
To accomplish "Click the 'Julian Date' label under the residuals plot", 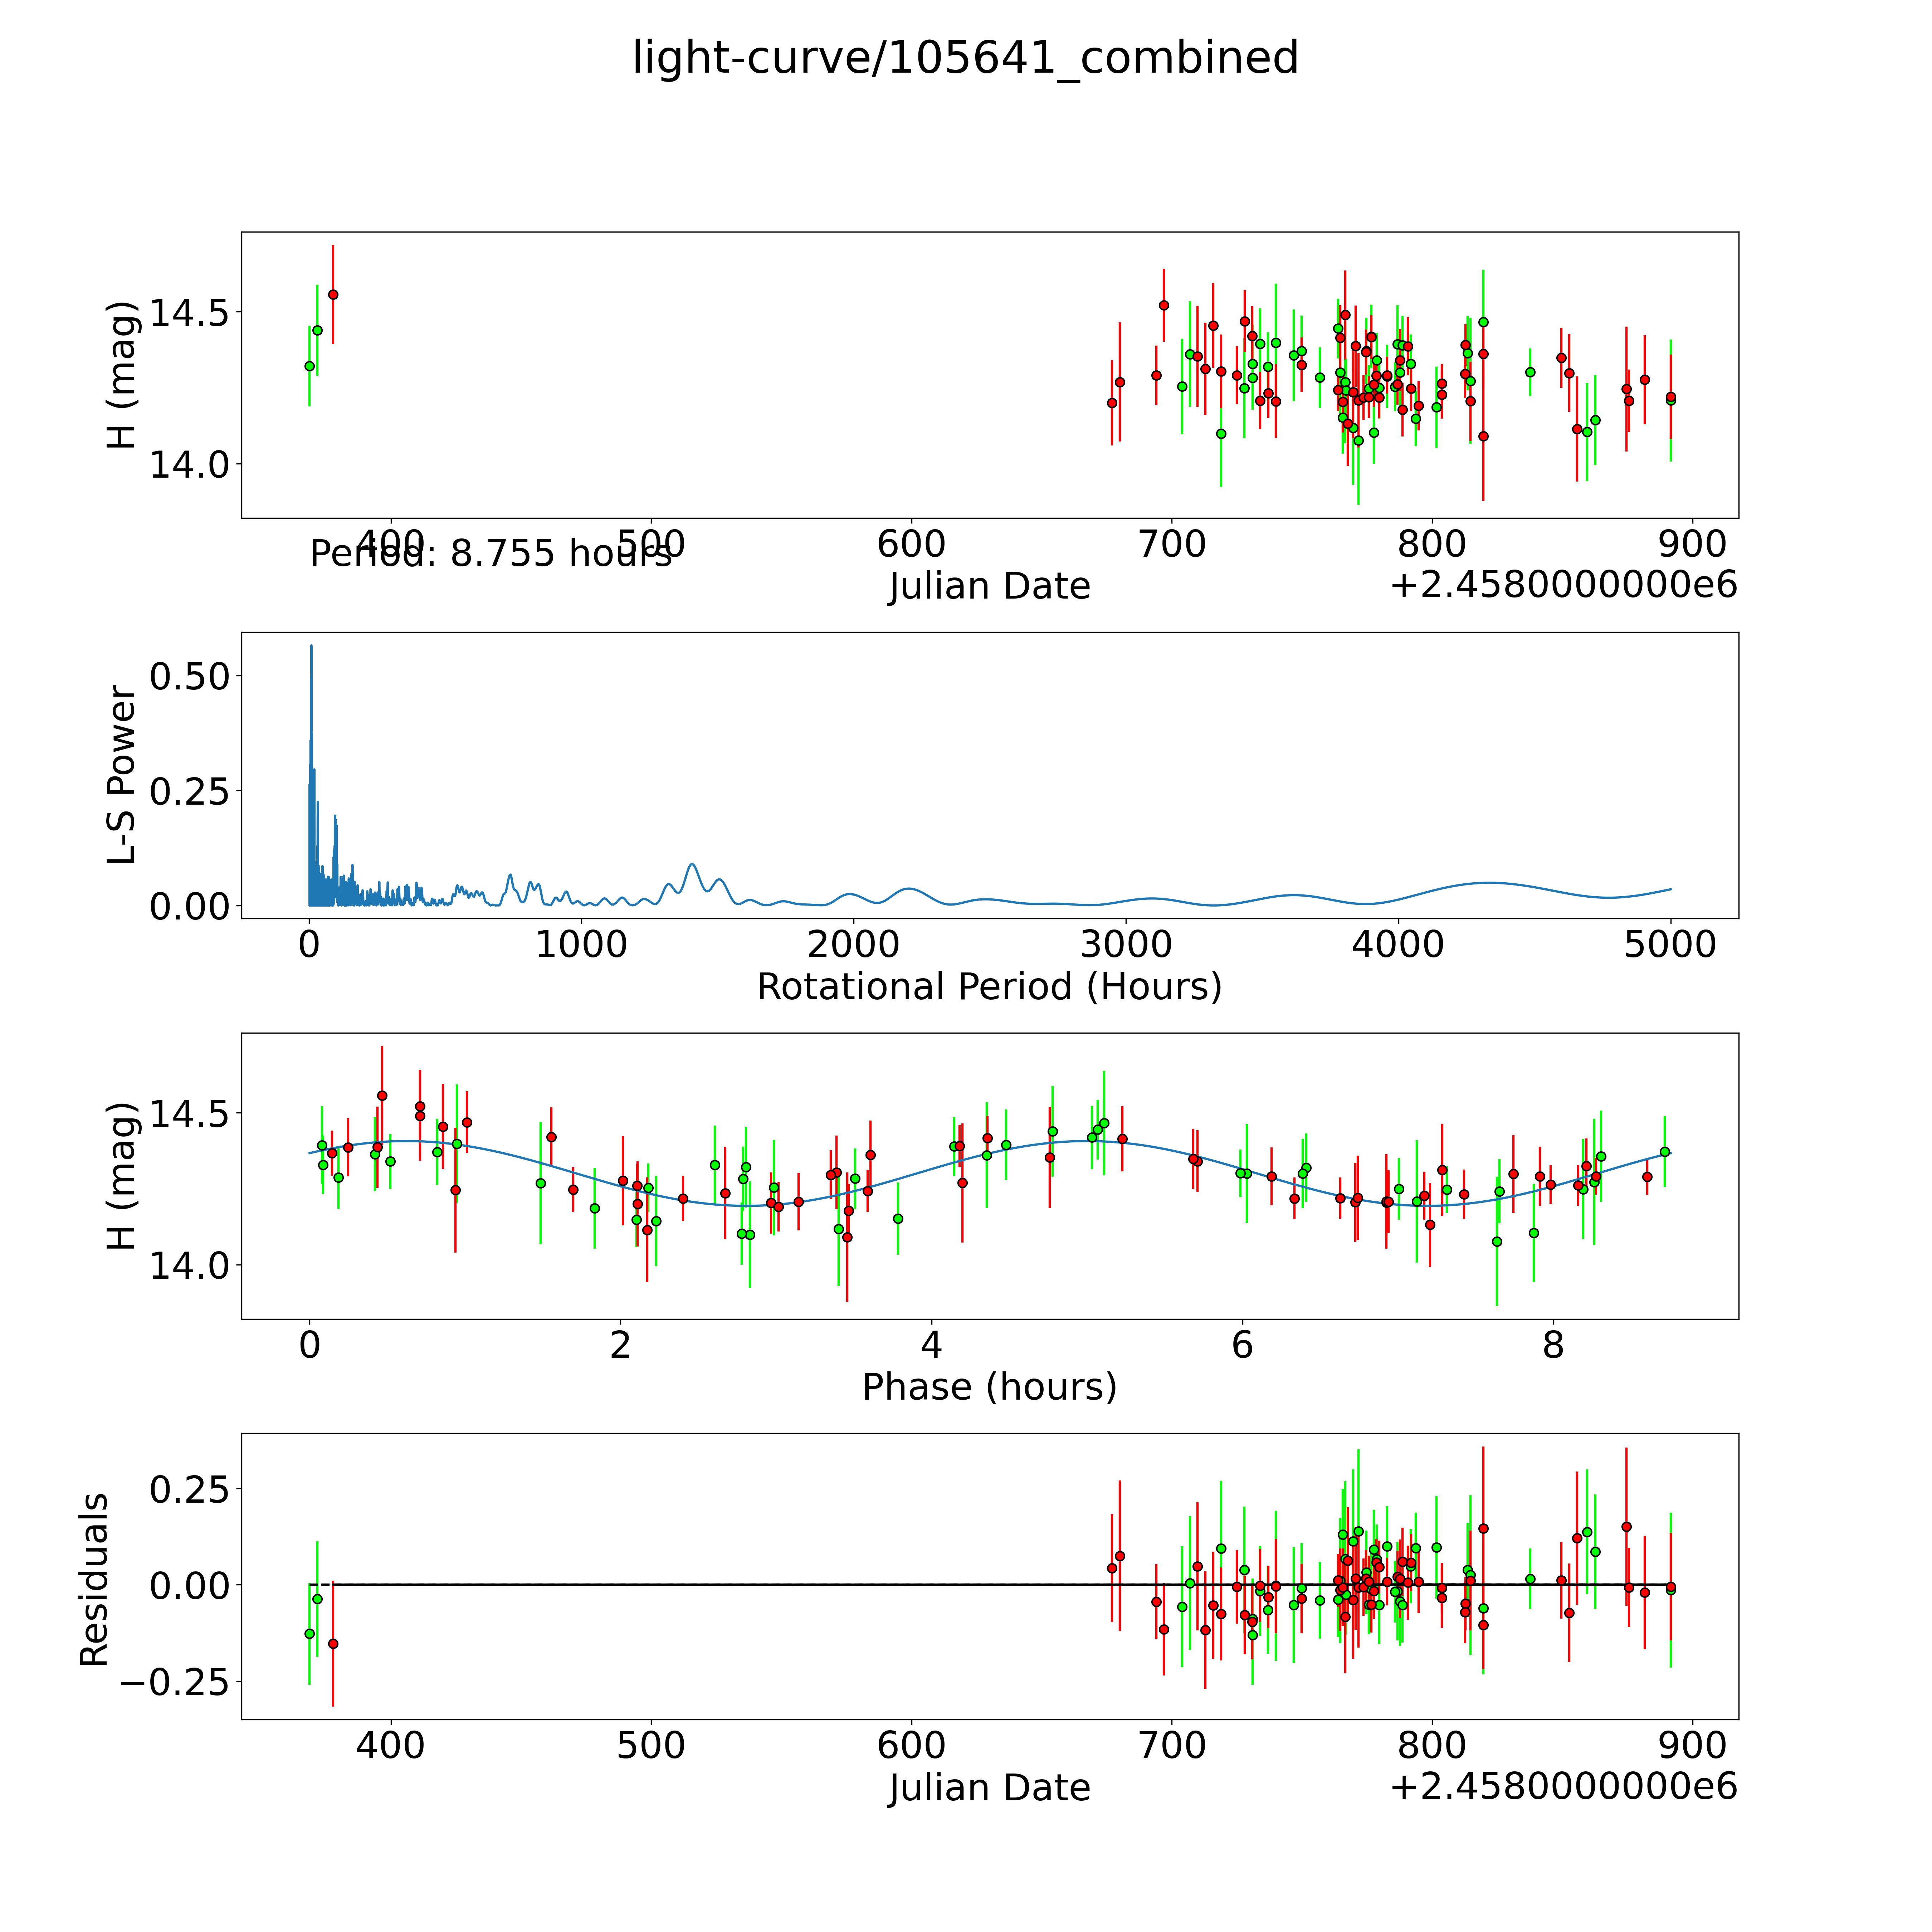I will 989,1788.
